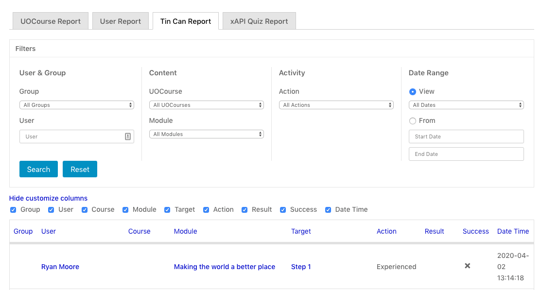Open the All Groups dropdown
This screenshot has height=290, width=542.
pos(77,105)
